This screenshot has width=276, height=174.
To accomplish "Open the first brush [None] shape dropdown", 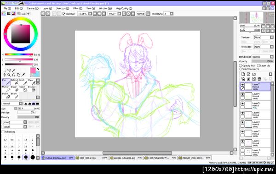I will click(14, 122).
